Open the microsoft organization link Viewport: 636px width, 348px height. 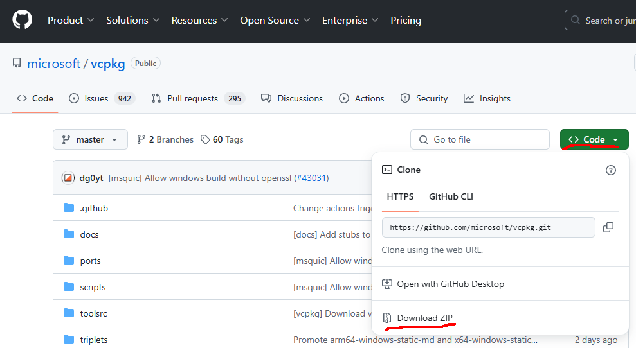(x=53, y=64)
